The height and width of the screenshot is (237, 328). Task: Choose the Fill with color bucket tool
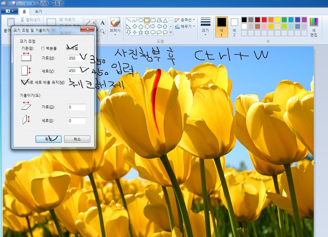[95, 22]
